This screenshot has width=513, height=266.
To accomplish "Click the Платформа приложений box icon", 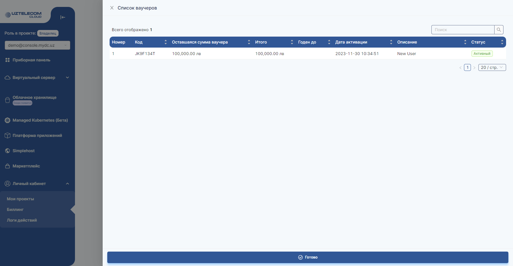I will [x=7, y=135].
